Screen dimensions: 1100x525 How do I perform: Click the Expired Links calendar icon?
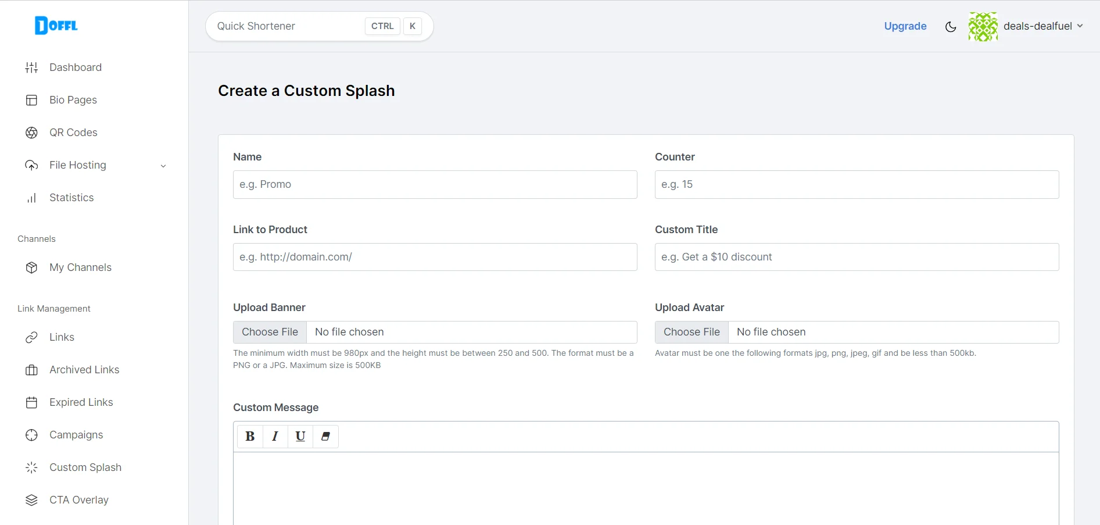tap(31, 402)
